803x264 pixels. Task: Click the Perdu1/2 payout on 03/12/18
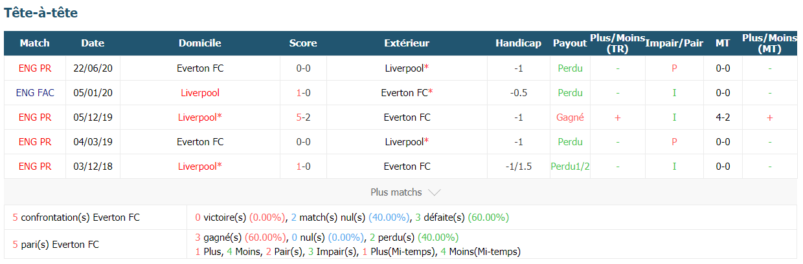(570, 166)
